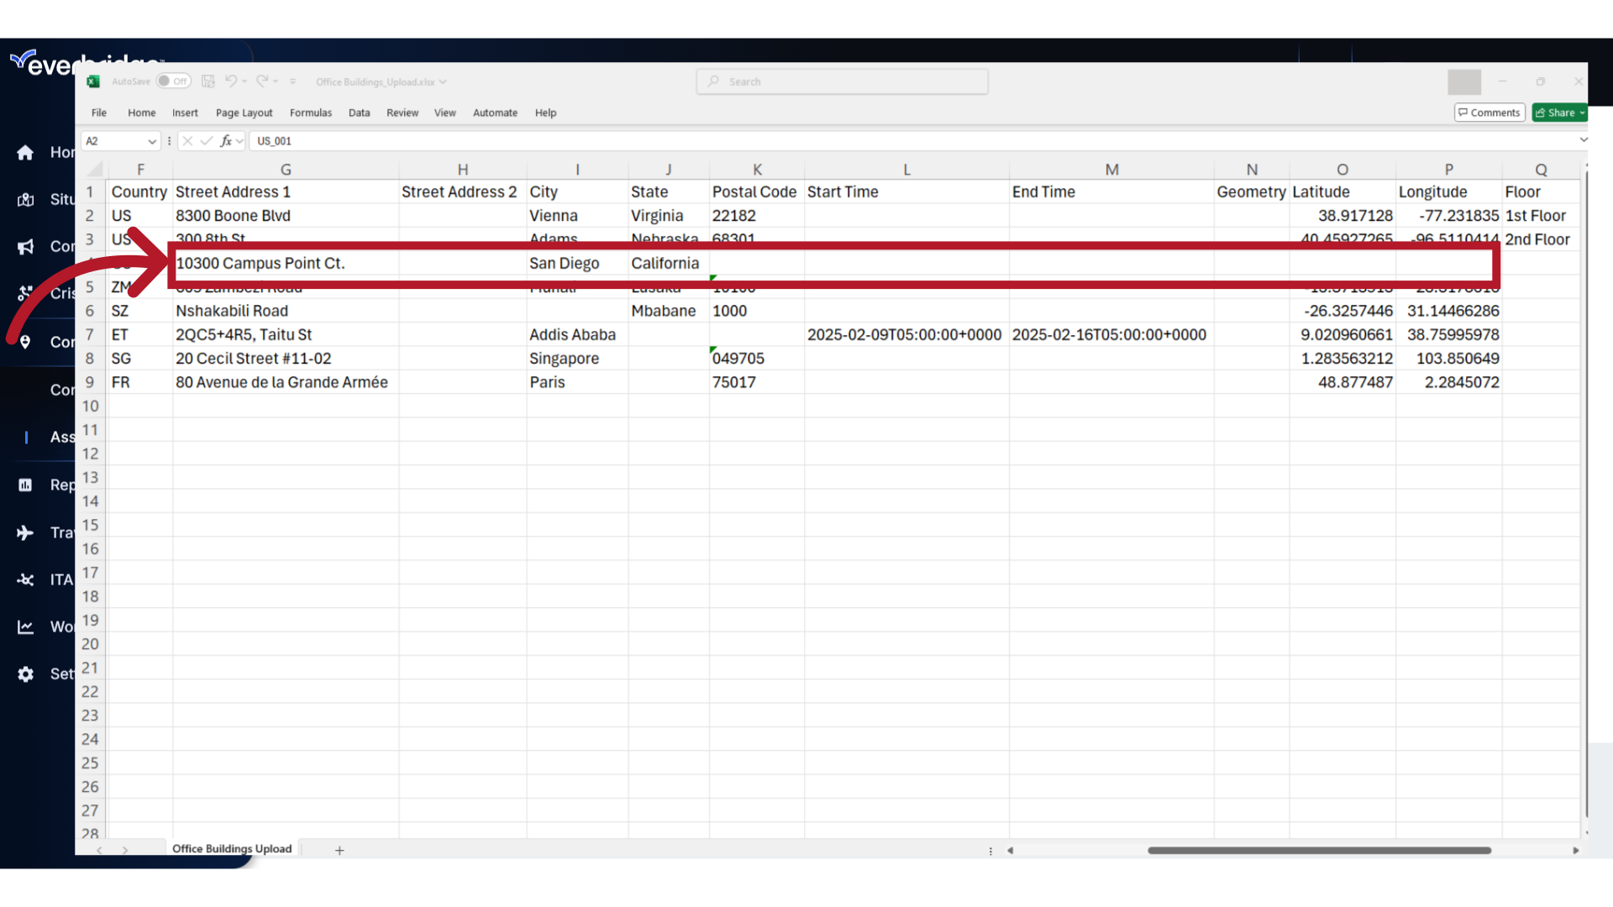The height and width of the screenshot is (907, 1613).
Task: Toggle AutoSave off switch to on
Action: pyautogui.click(x=173, y=81)
